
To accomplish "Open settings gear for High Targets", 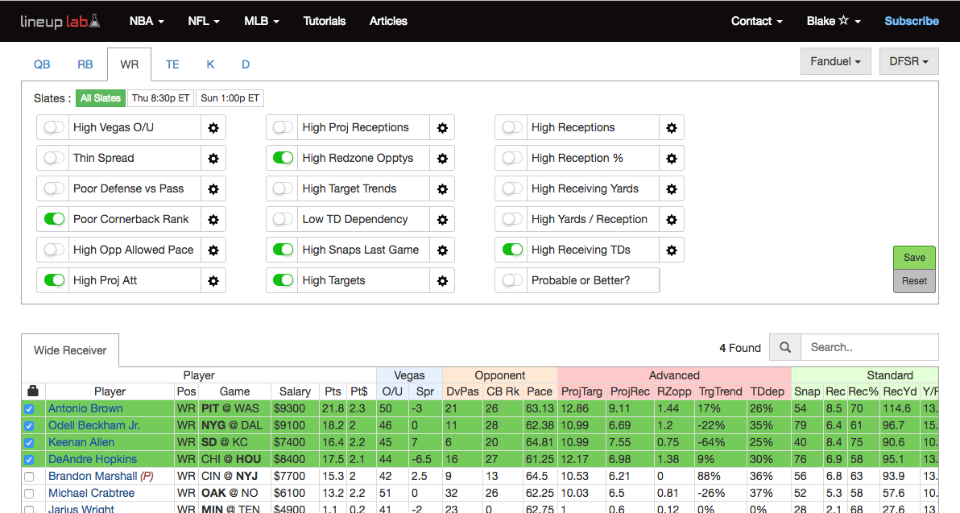I will pos(442,281).
